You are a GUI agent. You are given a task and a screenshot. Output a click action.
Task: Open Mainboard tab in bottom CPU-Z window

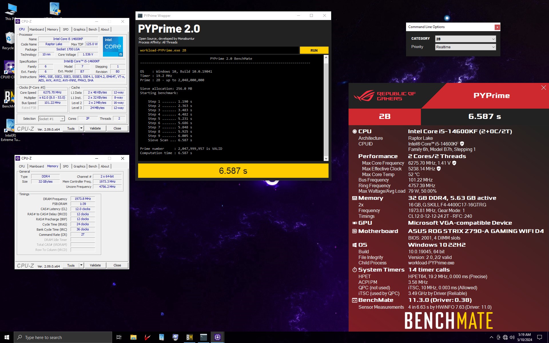[37, 166]
